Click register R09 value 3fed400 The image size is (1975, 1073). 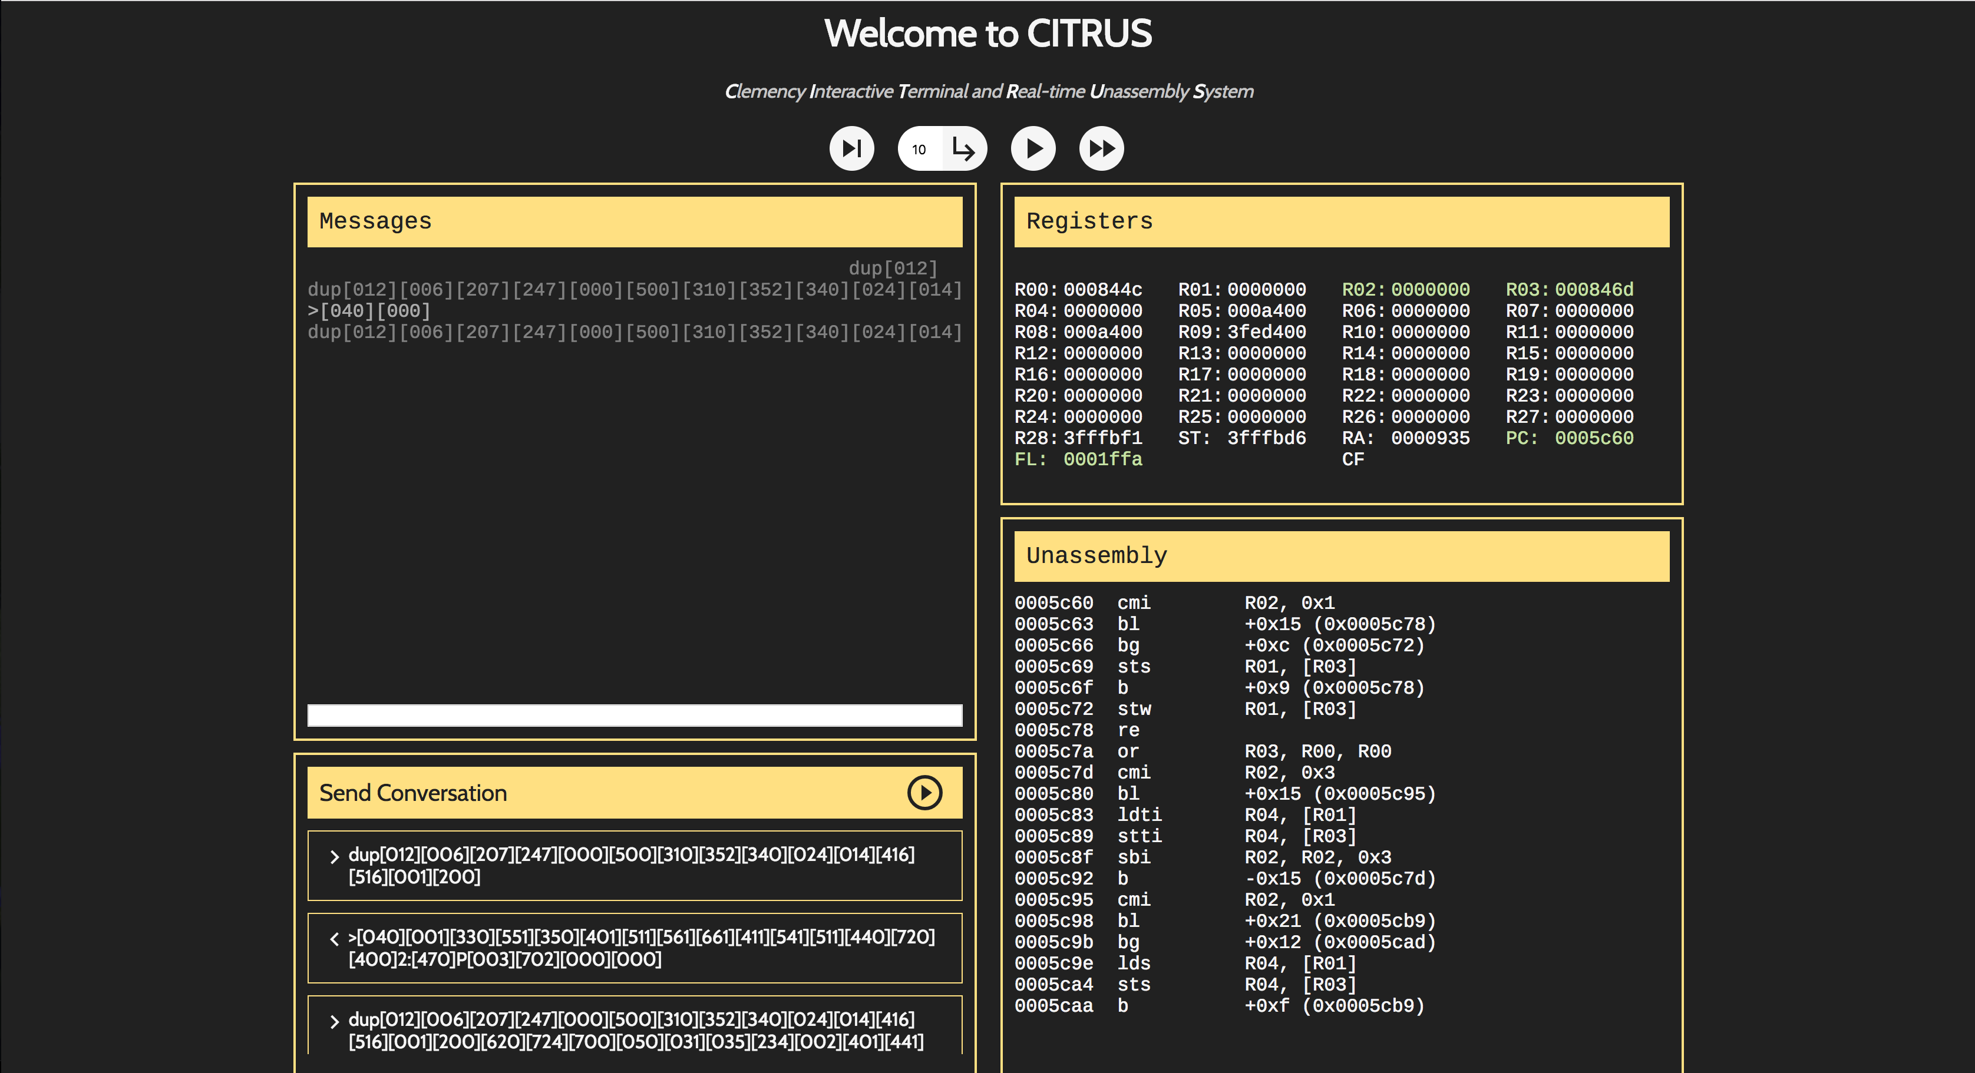(1267, 332)
